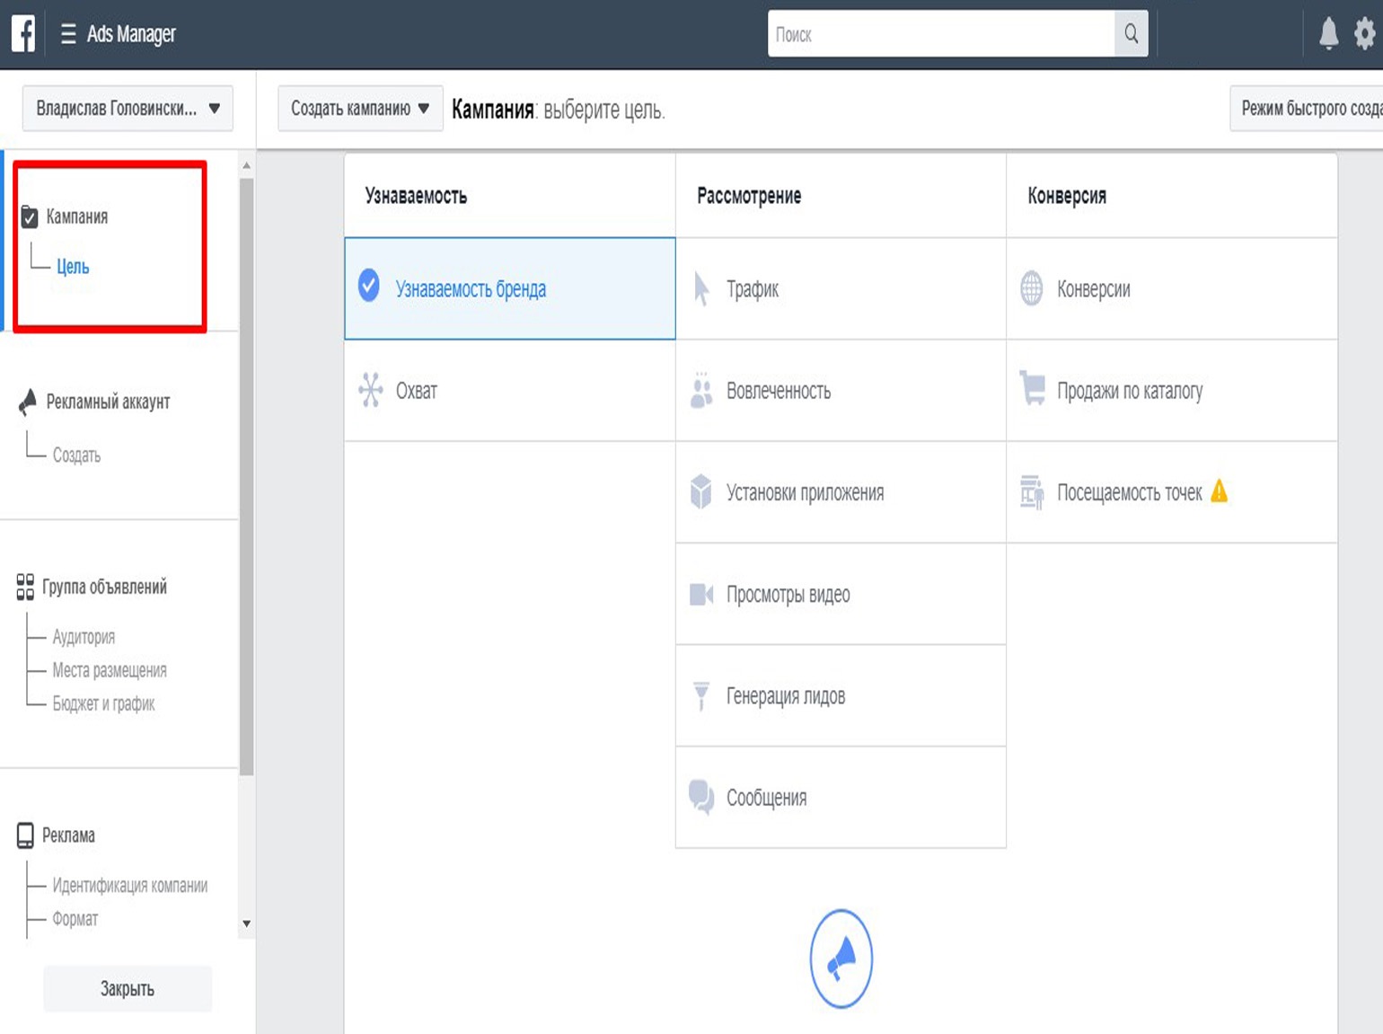Click the search magnifier button
The height and width of the screenshot is (1034, 1383).
click(1131, 34)
